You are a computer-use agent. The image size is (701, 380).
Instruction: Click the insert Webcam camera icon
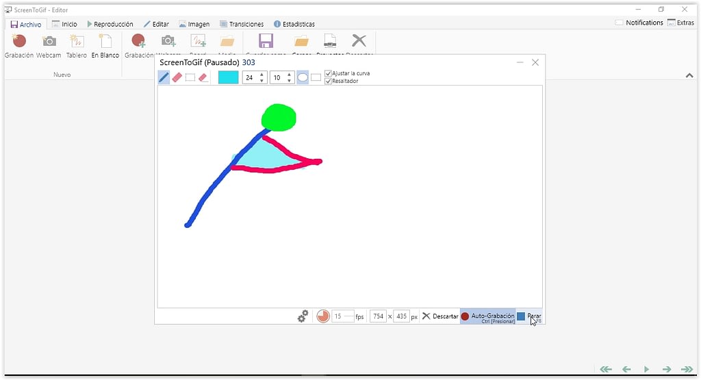pyautogui.click(x=168, y=41)
